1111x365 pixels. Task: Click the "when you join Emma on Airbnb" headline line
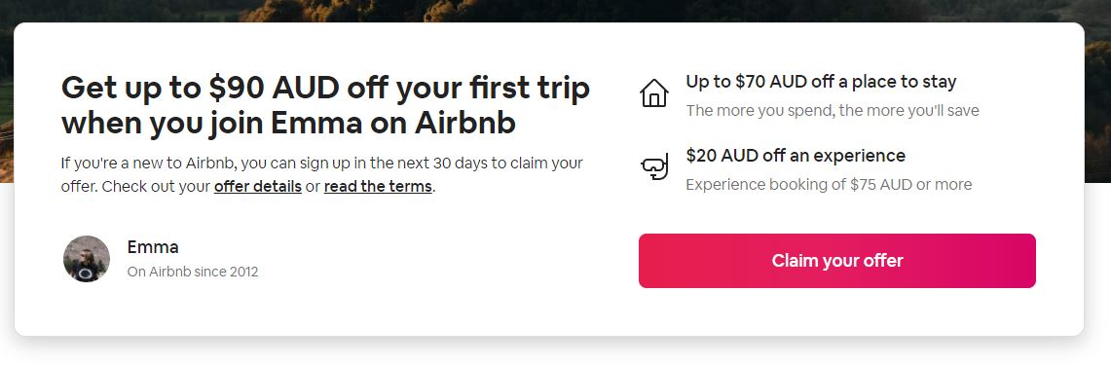coord(288,123)
